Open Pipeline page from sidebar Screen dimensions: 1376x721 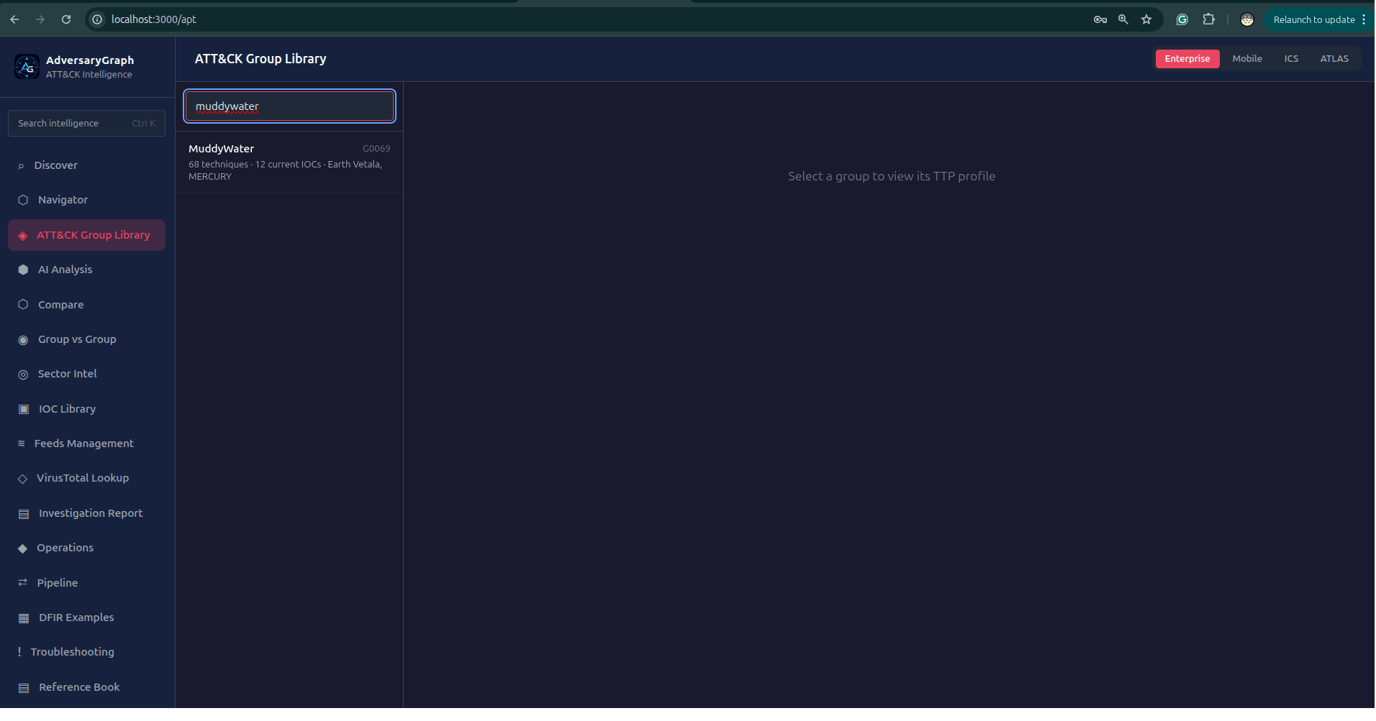[86, 583]
